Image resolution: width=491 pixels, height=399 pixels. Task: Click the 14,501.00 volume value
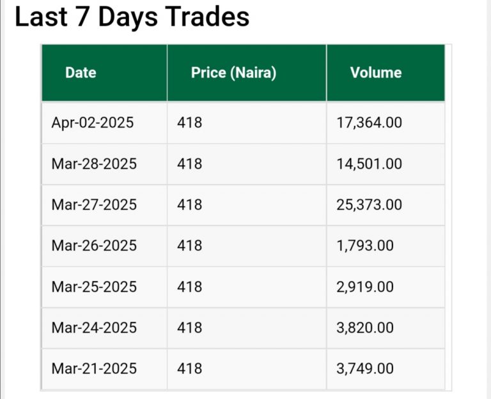pyautogui.click(x=369, y=164)
